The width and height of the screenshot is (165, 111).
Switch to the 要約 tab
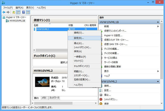(x=36, y=98)
